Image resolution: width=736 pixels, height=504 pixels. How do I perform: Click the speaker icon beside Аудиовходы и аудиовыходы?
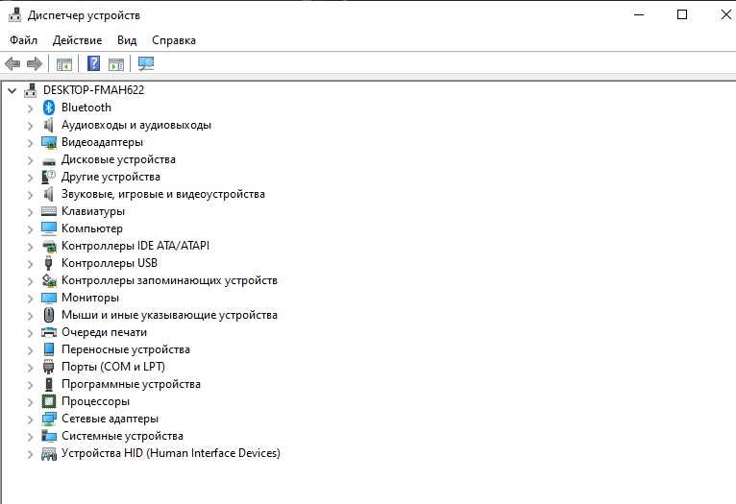click(48, 125)
